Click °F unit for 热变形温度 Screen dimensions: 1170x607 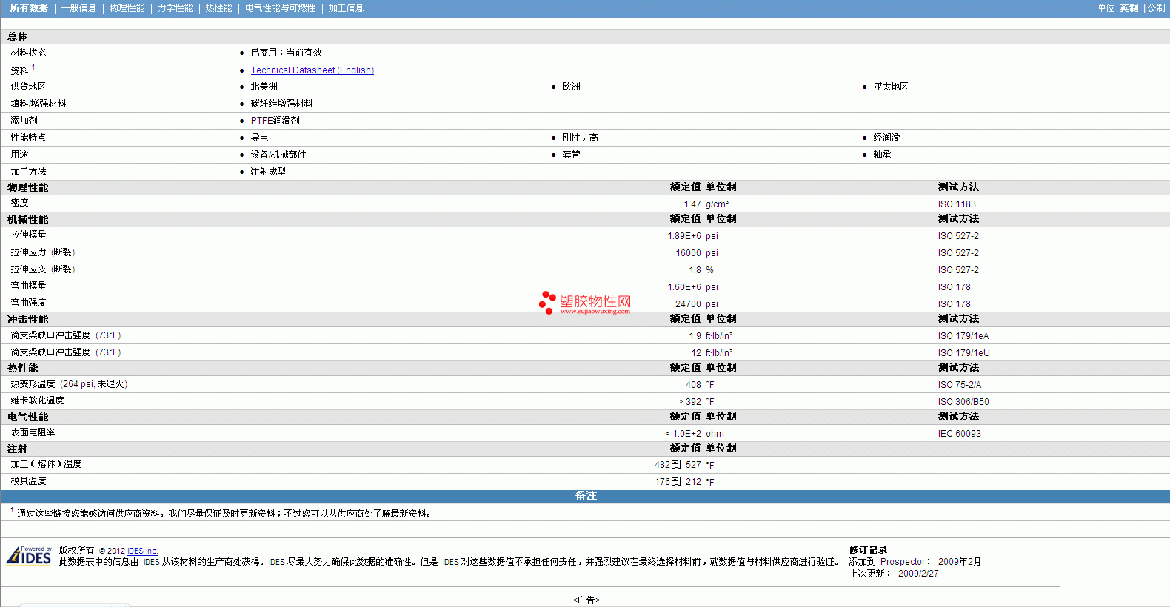pos(710,385)
